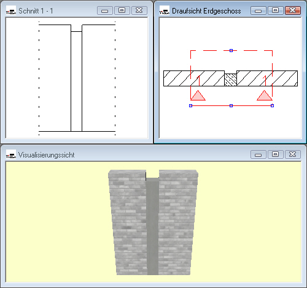Click the right blue handle of section line
The width and height of the screenshot is (307, 288).
tap(272, 105)
